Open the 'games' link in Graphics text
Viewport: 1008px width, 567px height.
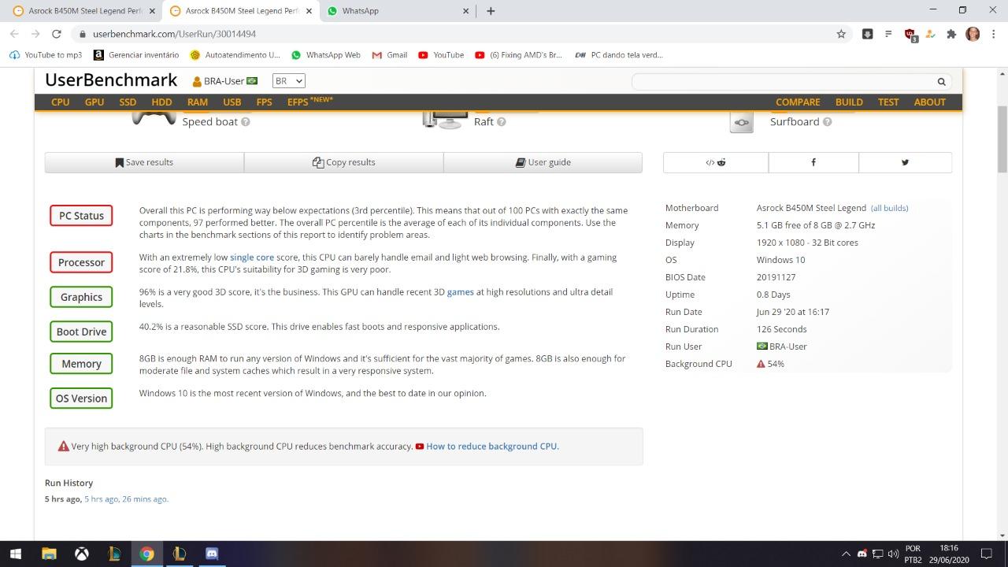(x=460, y=292)
